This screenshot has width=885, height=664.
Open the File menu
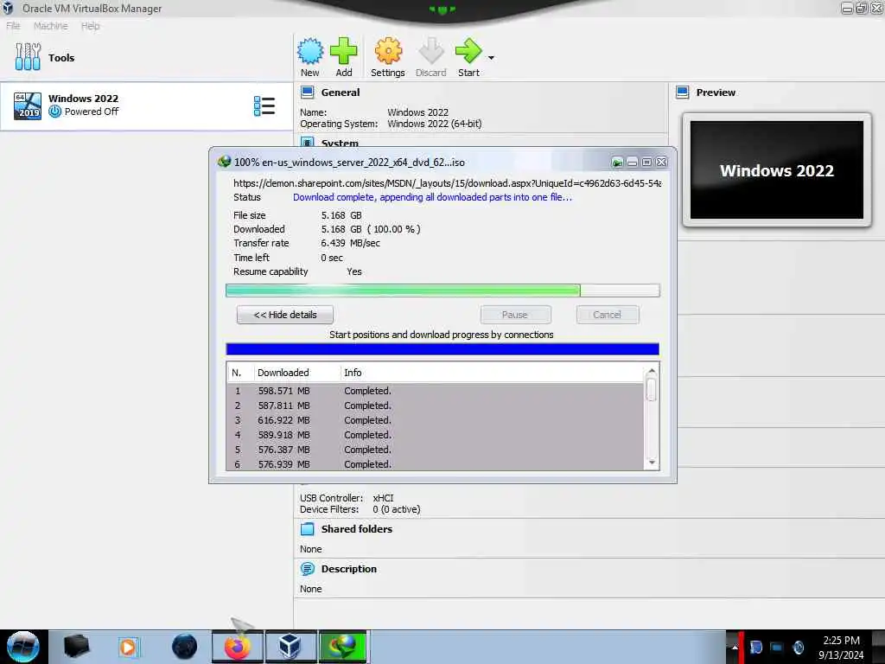click(x=13, y=26)
